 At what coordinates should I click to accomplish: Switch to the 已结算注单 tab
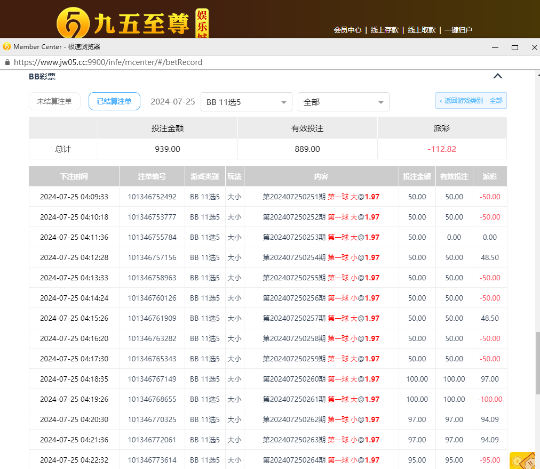tap(114, 101)
